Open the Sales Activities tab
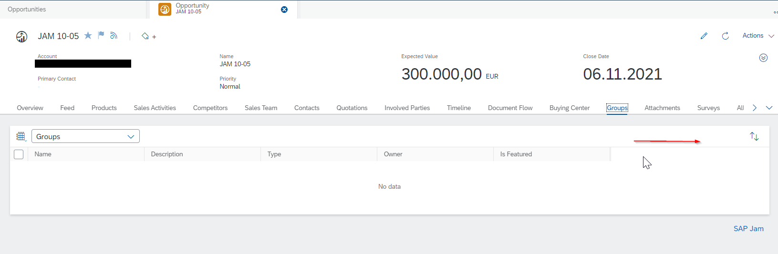 click(155, 108)
